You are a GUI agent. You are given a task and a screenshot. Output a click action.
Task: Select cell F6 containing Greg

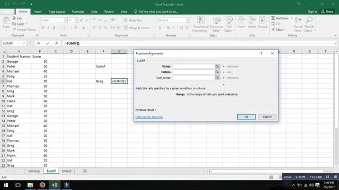(103, 81)
